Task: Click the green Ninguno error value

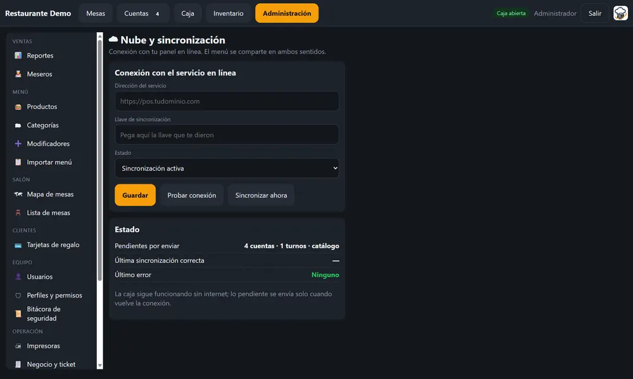Action: pyautogui.click(x=325, y=275)
